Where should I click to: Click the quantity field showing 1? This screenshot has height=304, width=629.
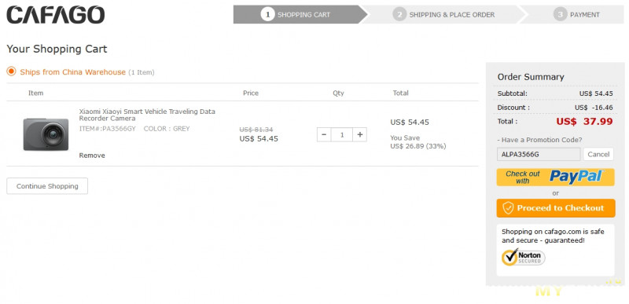[x=342, y=134]
